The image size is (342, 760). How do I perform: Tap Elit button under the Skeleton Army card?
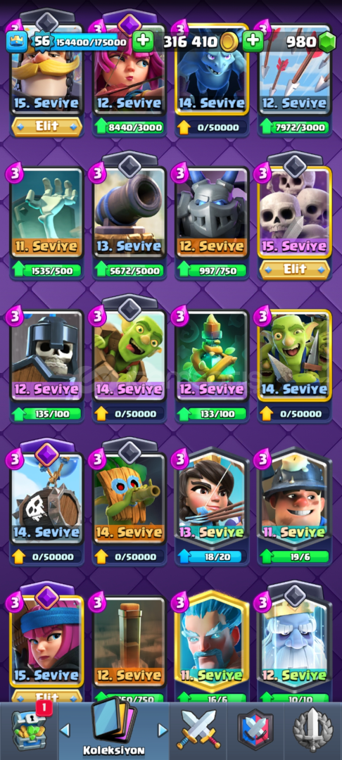295,270
